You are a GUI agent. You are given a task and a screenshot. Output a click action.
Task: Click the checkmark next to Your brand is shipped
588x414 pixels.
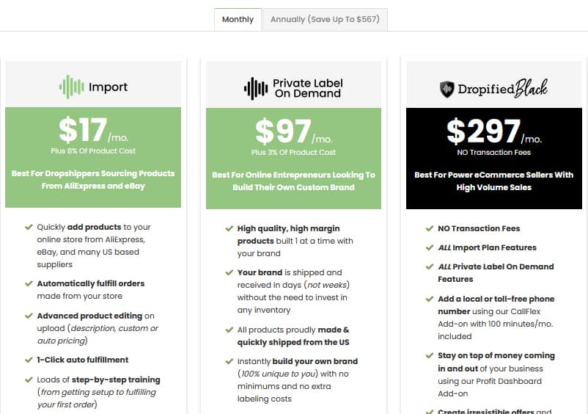point(229,272)
